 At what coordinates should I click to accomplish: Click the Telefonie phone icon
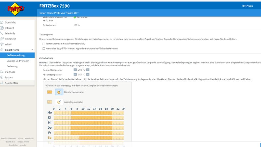2,33
